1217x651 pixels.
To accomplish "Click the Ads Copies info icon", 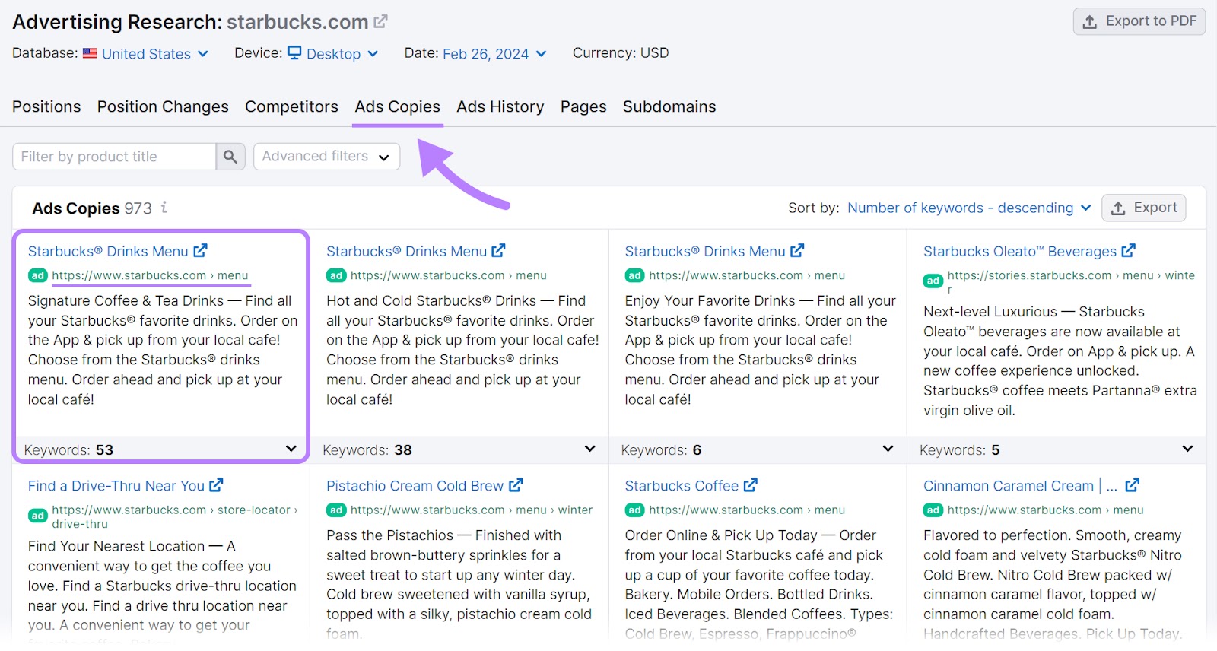I will click(x=164, y=207).
